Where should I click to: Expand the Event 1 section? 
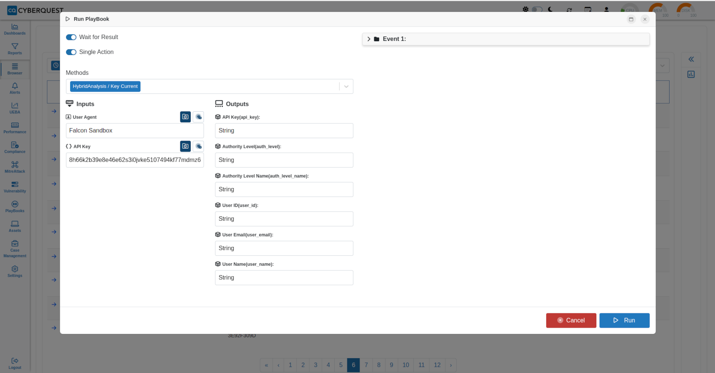506,39
